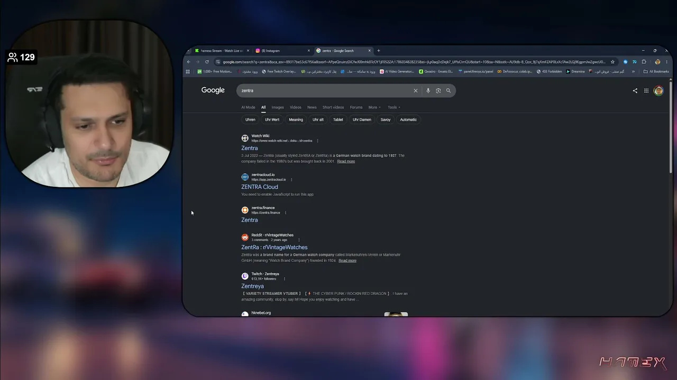Reload the page
677x380 pixels.
pyautogui.click(x=207, y=62)
